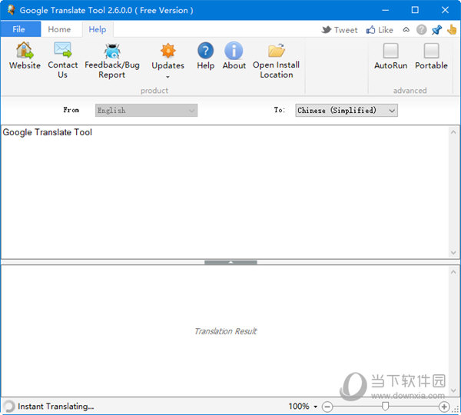Collapse the pane using splitter handle arrow

click(x=230, y=262)
